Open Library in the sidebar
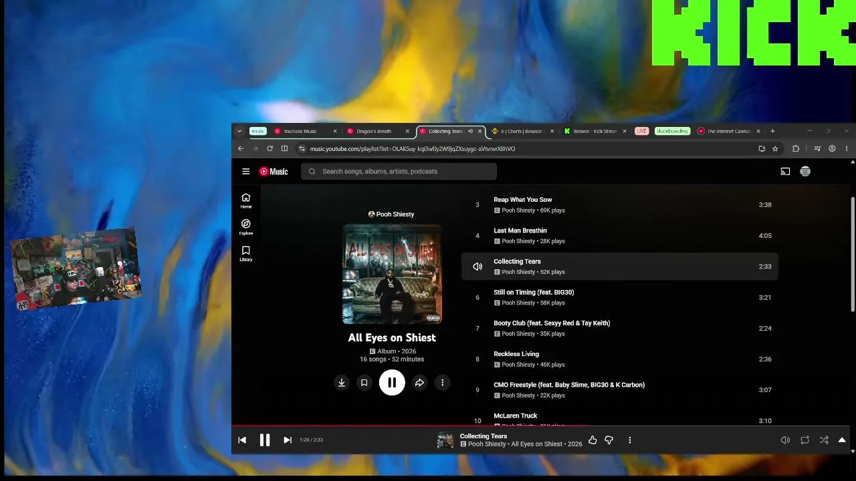Viewport: 856px width, 481px height. coord(246,254)
